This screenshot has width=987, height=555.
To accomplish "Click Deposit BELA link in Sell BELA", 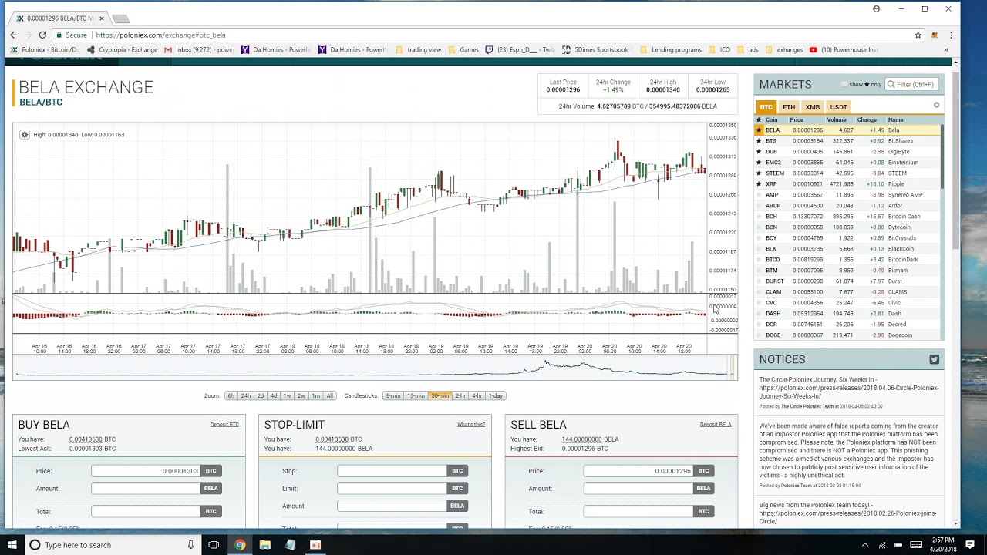I will (x=716, y=425).
